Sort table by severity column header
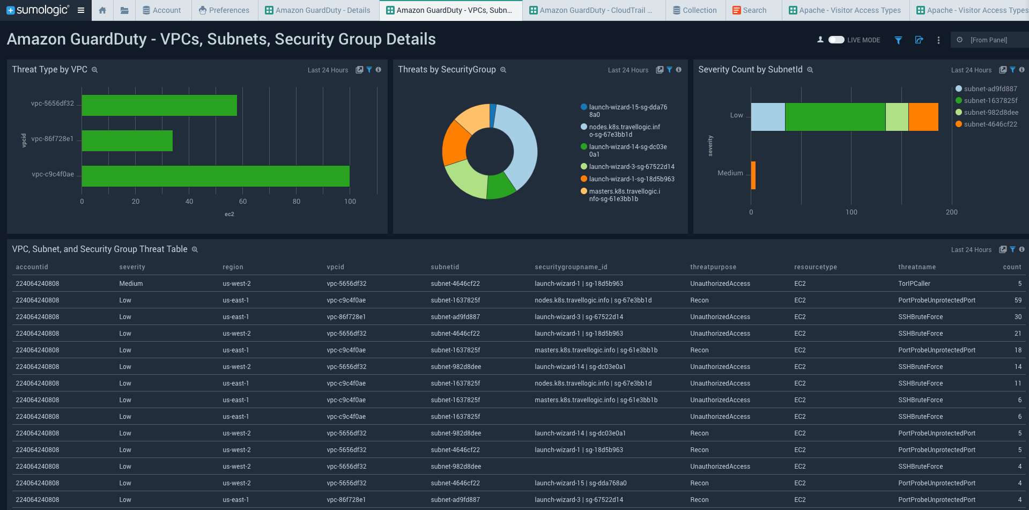The width and height of the screenshot is (1029, 510). (x=132, y=267)
